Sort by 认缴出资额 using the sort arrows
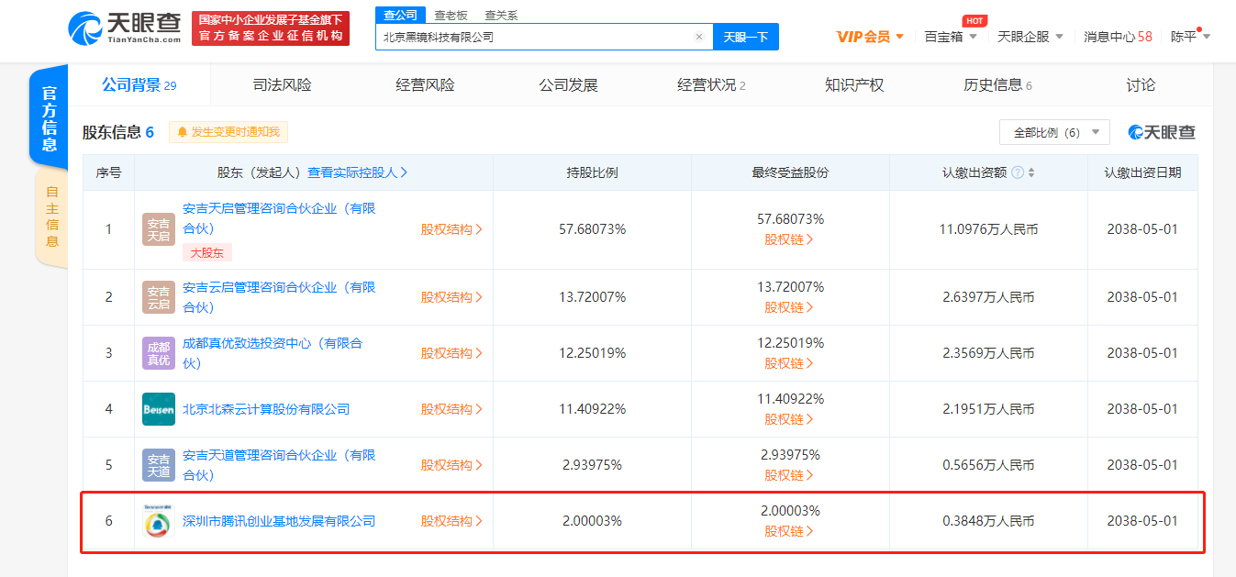Screen dimensions: 1236x577 coord(1031,172)
